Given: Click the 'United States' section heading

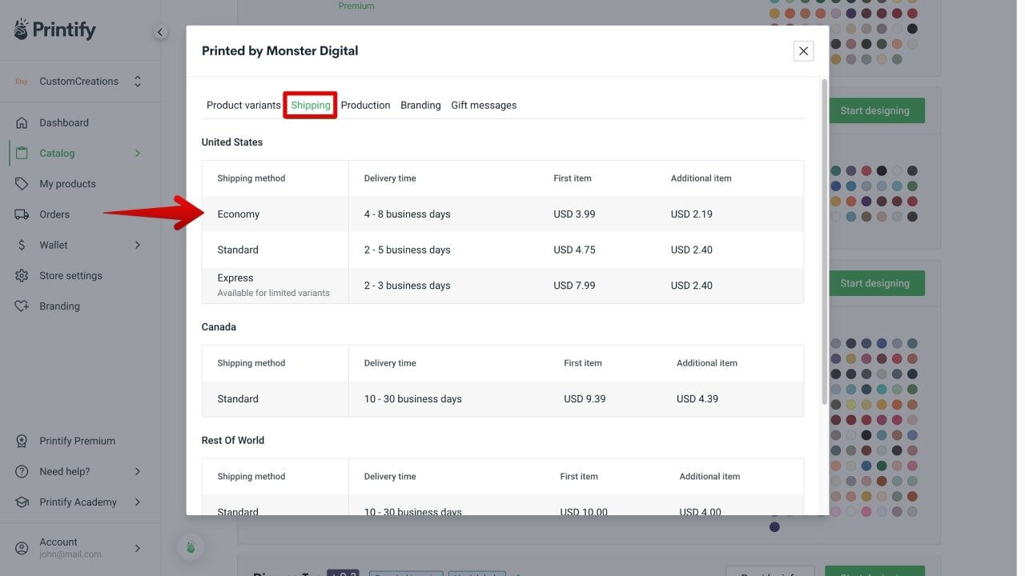Looking at the screenshot, I should (232, 142).
